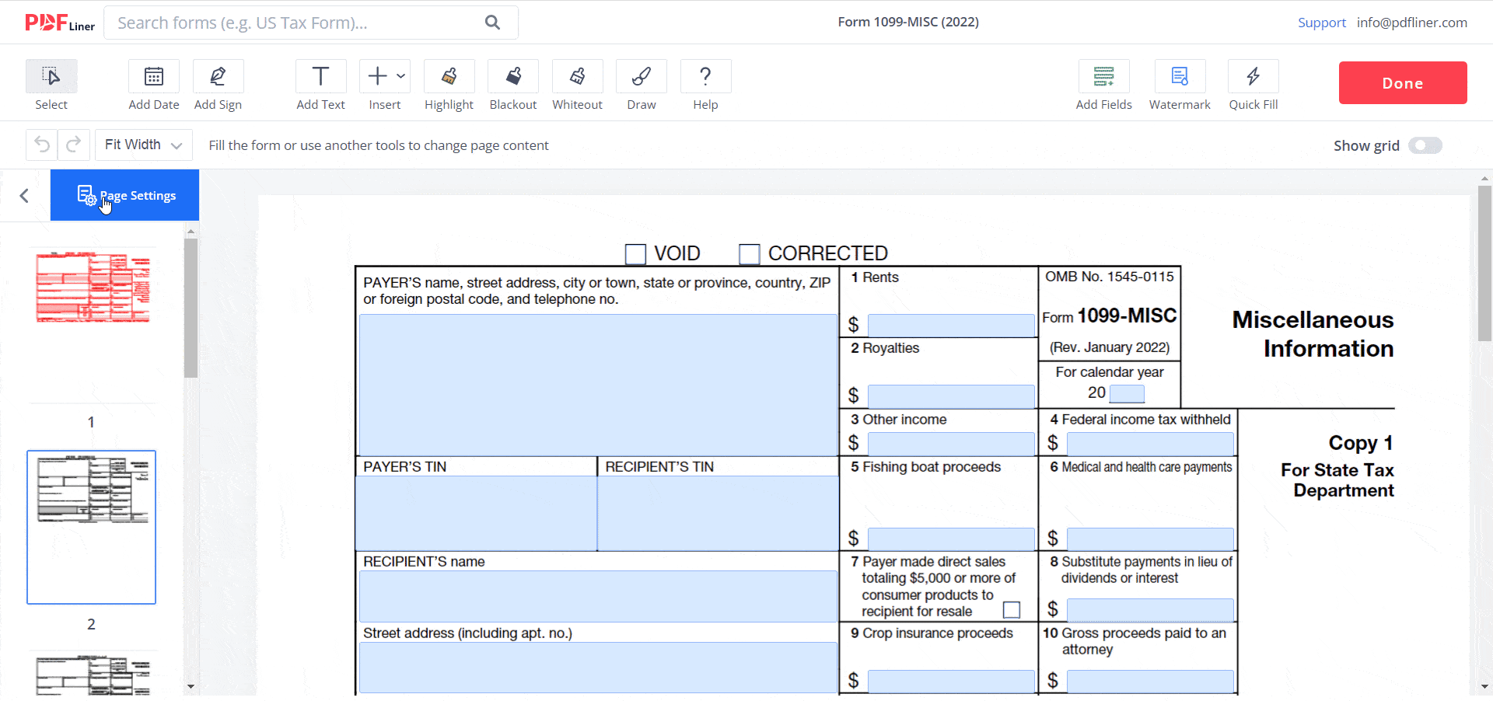Viewport: 1493px width, 701px height.
Task: Pick the Draw tool
Action: tap(642, 76)
